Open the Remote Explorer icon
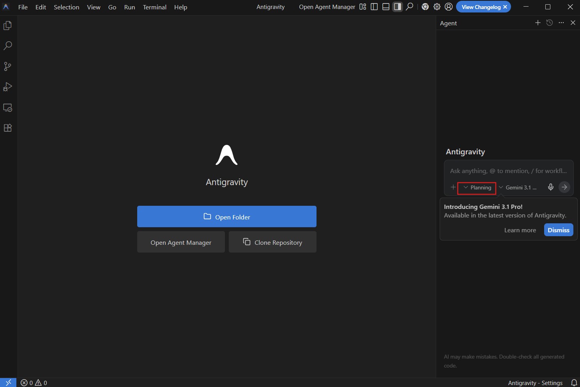The image size is (580, 387). pos(7,108)
